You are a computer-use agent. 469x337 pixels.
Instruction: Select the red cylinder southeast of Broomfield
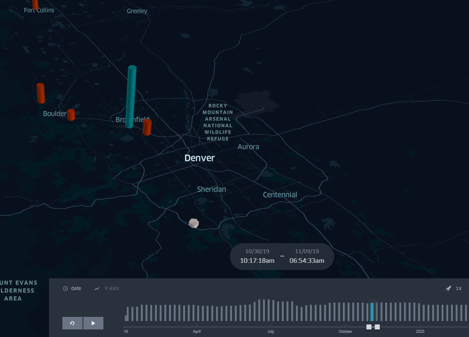coord(147,127)
